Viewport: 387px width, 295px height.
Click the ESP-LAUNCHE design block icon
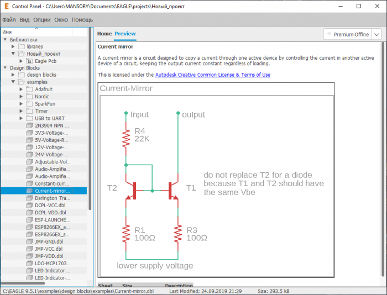(x=30, y=219)
